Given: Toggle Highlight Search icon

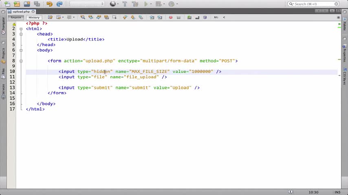Looking at the screenshot, I should click(x=106, y=17).
